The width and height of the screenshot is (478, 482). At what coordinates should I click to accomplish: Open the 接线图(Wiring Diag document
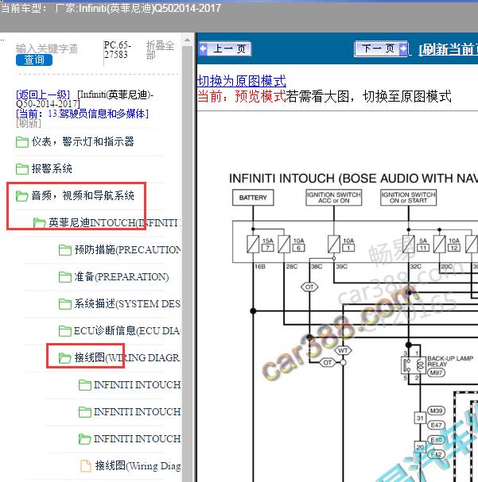click(138, 465)
